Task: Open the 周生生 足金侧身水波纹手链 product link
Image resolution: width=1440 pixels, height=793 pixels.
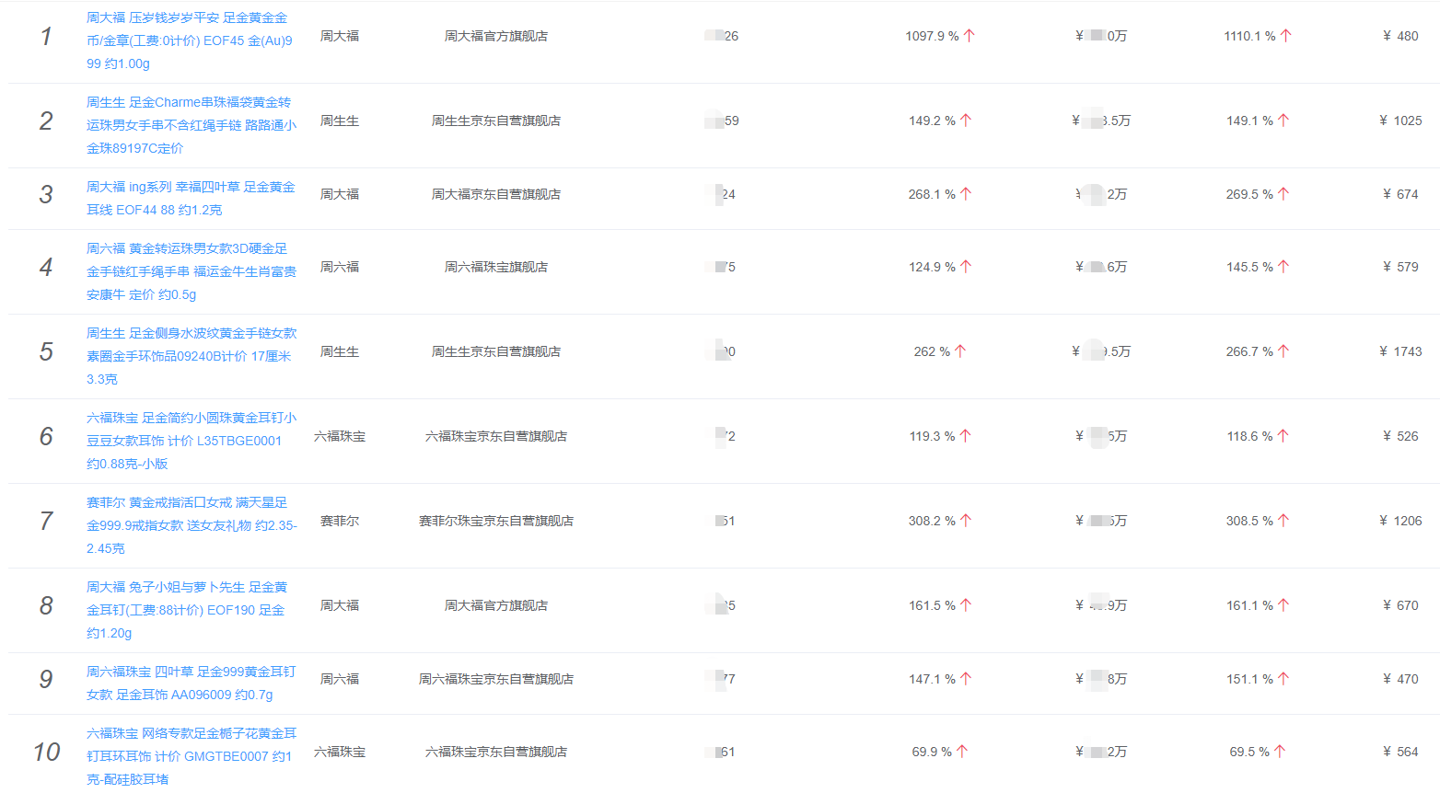Action: (192, 356)
